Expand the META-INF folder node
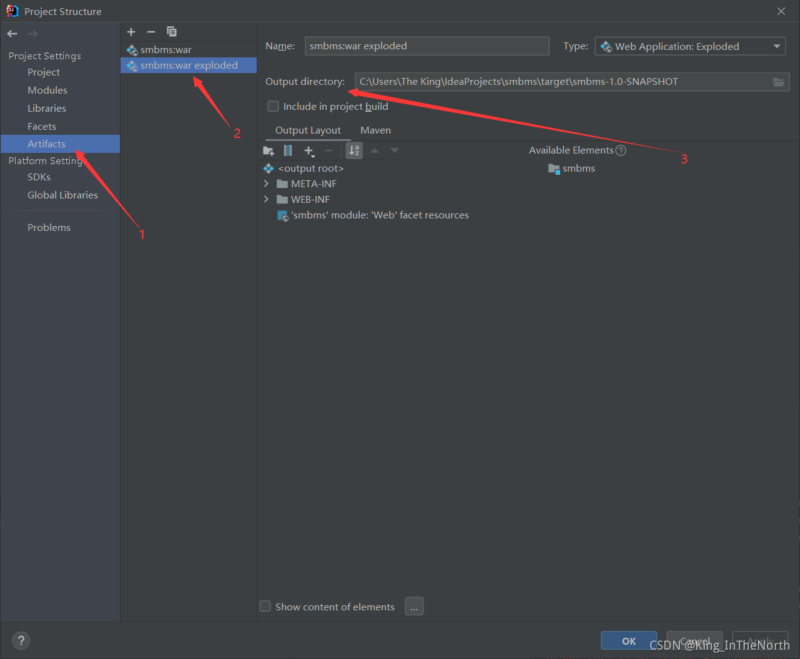This screenshot has width=800, height=659. [267, 183]
